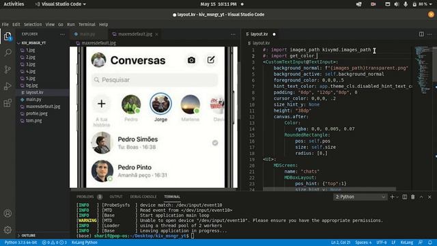Open main.py in the explorer
The width and height of the screenshot is (437, 246).
[x=33, y=99]
